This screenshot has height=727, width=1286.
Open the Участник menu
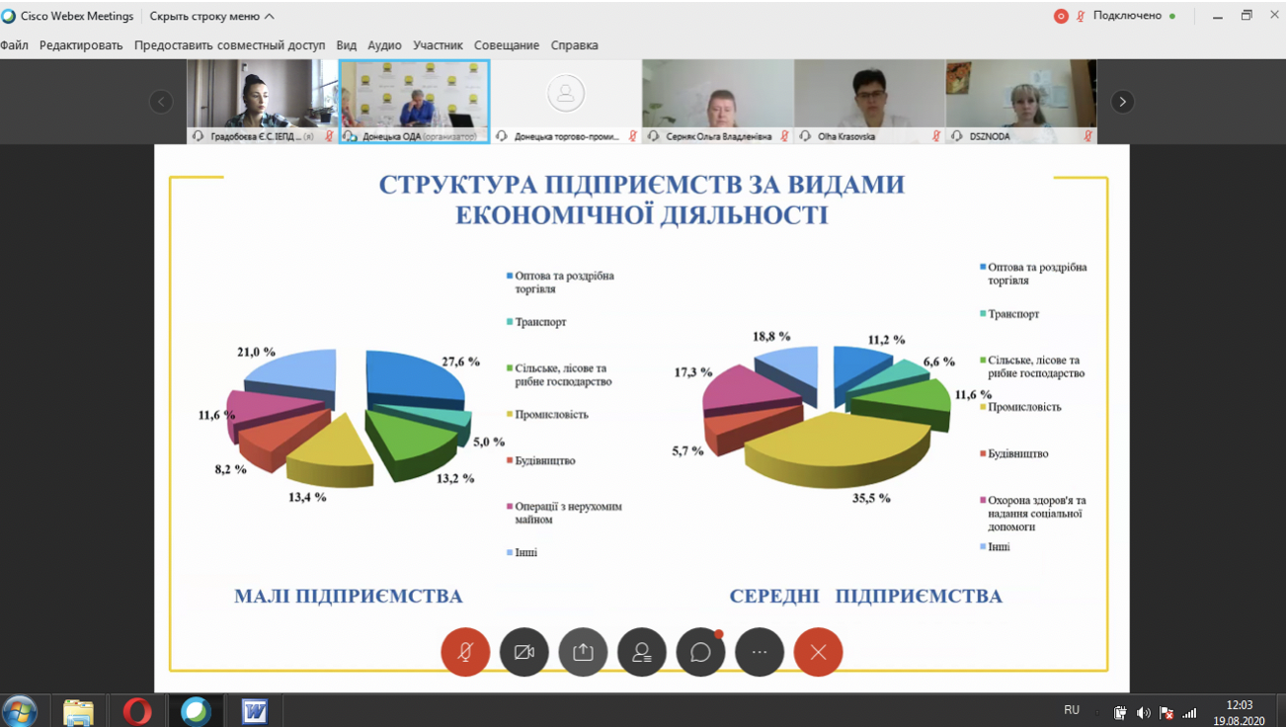438,45
